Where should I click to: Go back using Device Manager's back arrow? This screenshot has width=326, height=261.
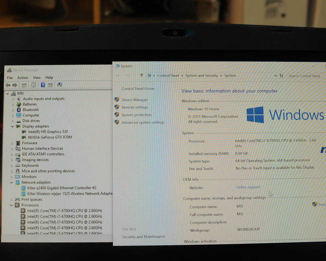coord(8,85)
